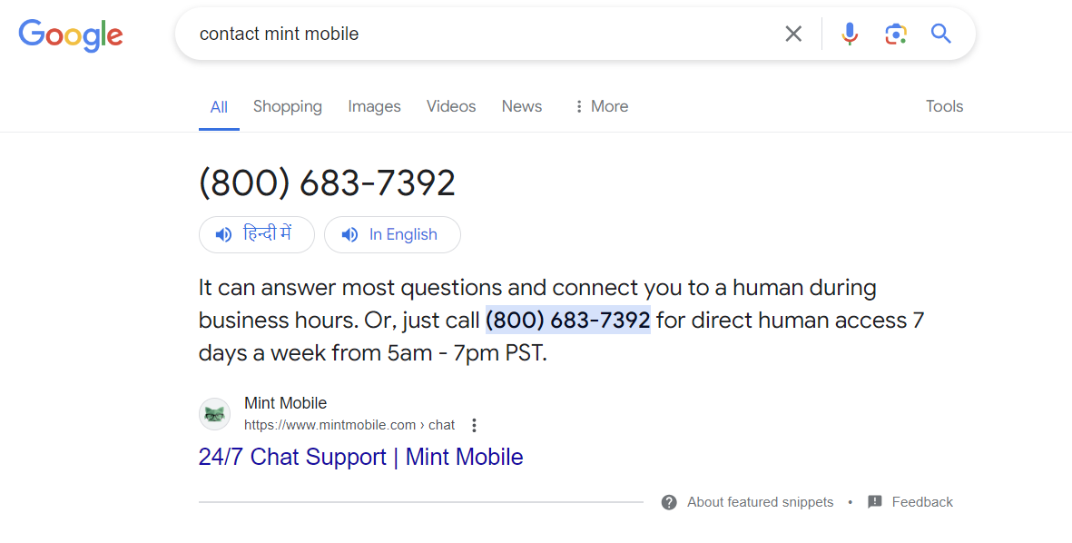The width and height of the screenshot is (1072, 543).
Task: Open Google Lens image search
Action: (x=895, y=34)
